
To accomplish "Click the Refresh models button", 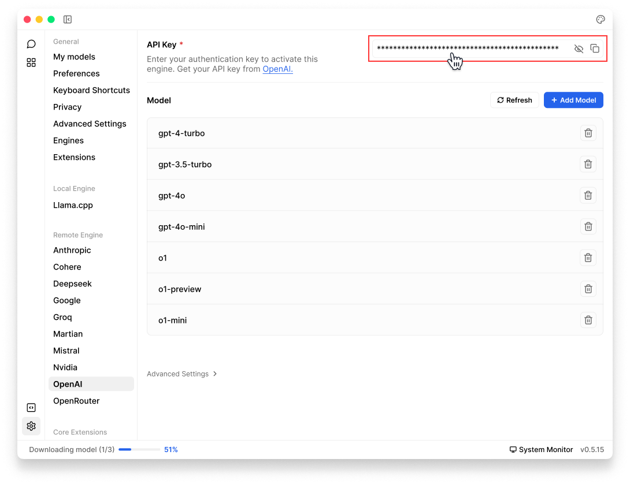I will [x=514, y=100].
